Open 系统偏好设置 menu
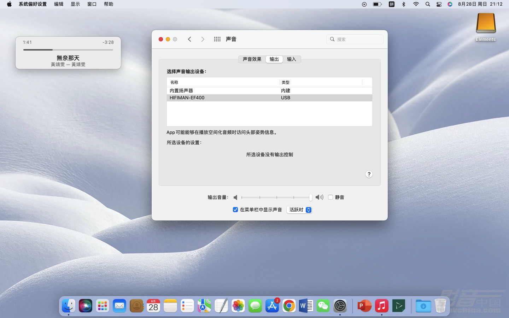This screenshot has height=318, width=509. (x=33, y=4)
